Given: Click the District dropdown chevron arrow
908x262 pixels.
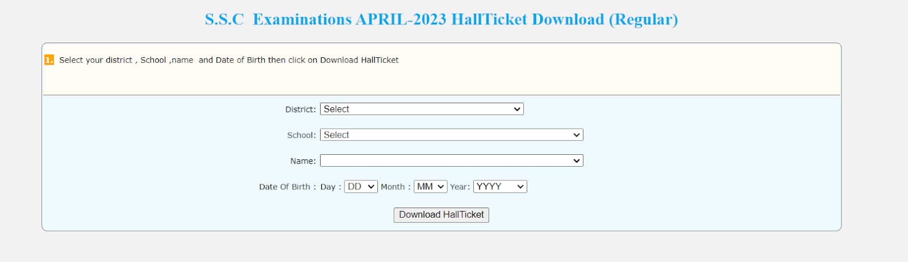Looking at the screenshot, I should [517, 109].
